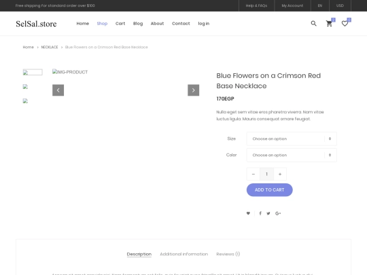Open the My Account link
The image size is (367, 275).
[292, 5]
